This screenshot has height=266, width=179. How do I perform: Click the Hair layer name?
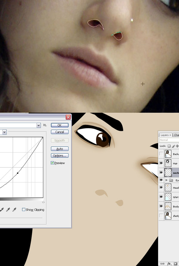pos(175,163)
